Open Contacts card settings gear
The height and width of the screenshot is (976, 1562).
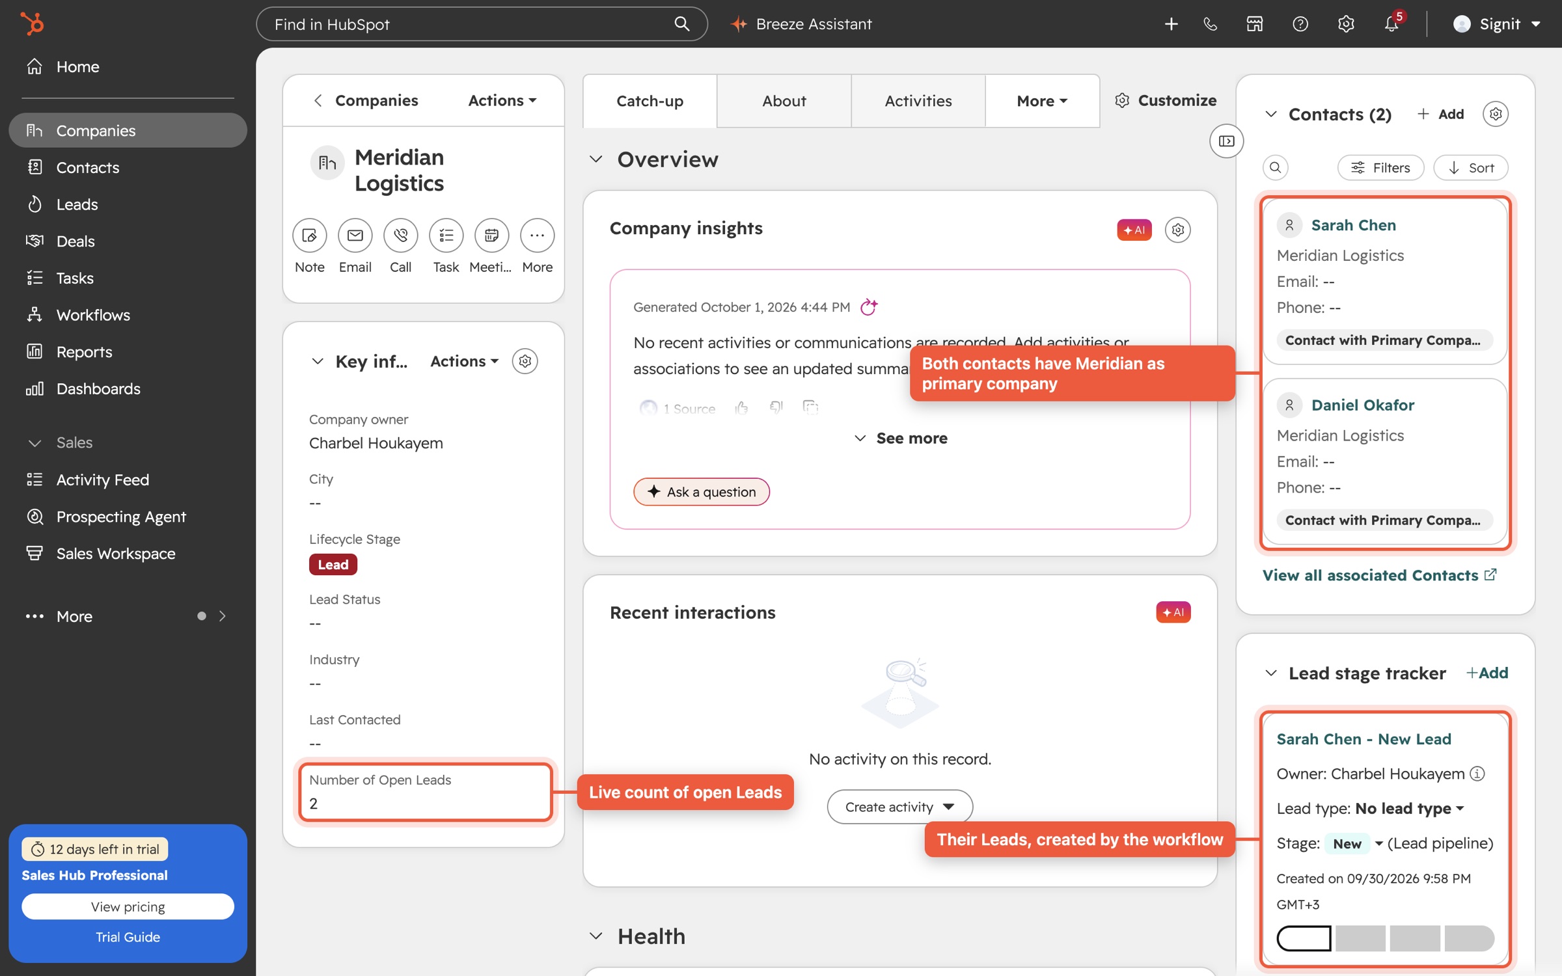(1496, 114)
